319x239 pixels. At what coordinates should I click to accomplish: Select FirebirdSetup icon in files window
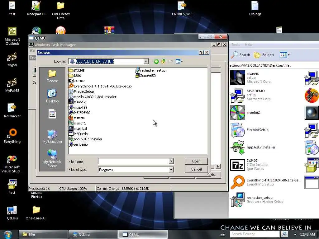coord(237,130)
